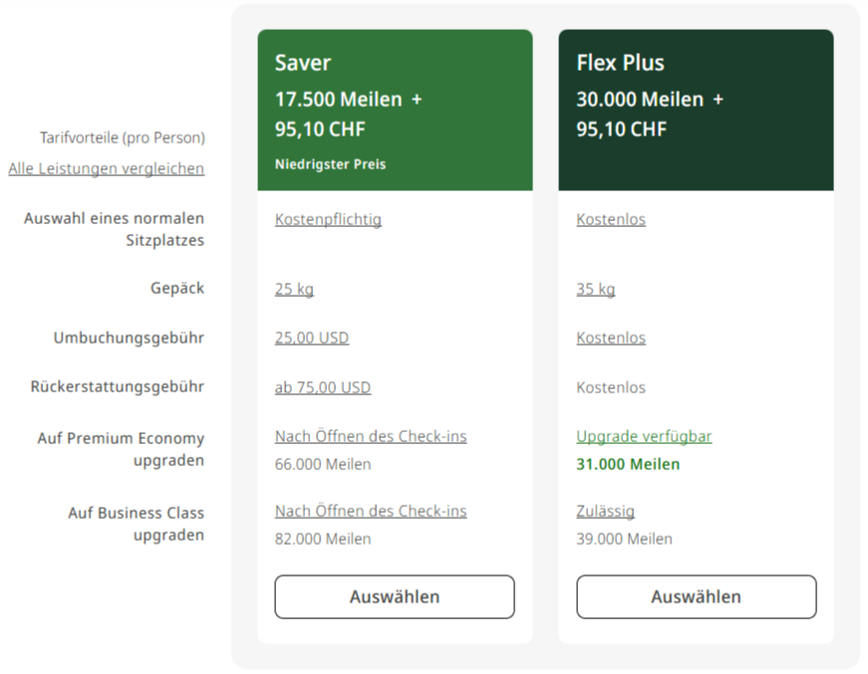Click the 'ab 75,00 USD' refund fee link
Screen dimensions: 868x674
[x=323, y=387]
